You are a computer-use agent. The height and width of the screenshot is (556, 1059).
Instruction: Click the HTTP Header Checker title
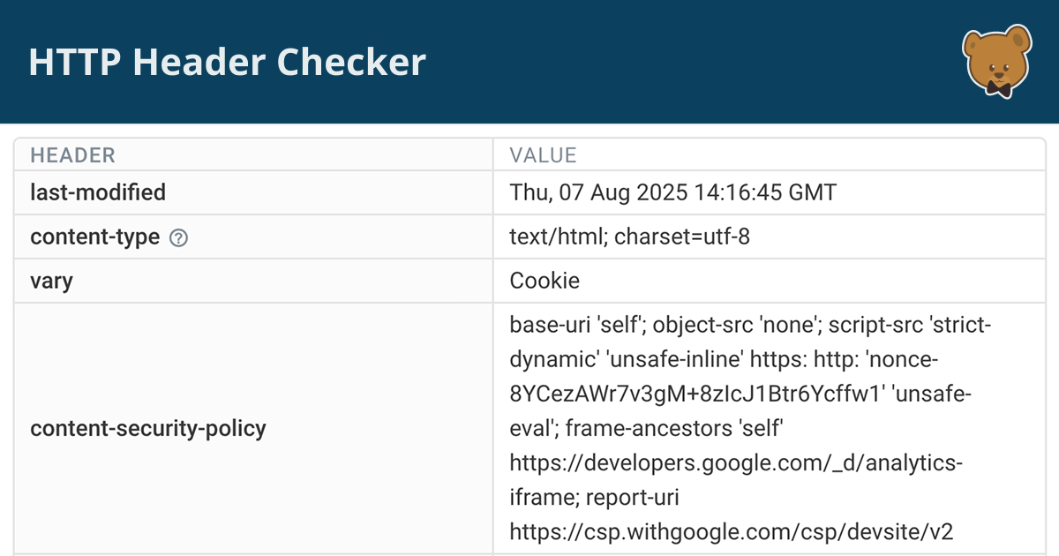coord(228,62)
